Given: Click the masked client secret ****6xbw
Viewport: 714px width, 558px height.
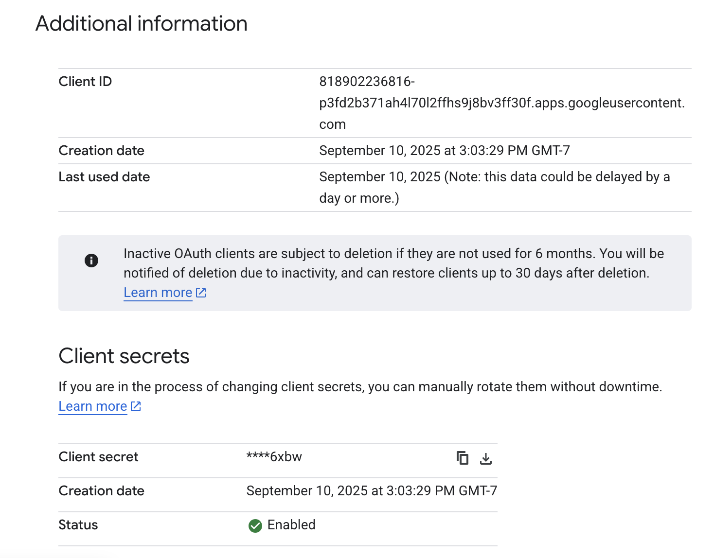Looking at the screenshot, I should pos(274,457).
